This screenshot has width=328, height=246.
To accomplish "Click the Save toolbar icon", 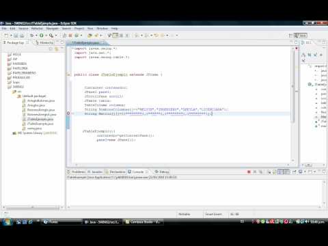I will point(16,36).
